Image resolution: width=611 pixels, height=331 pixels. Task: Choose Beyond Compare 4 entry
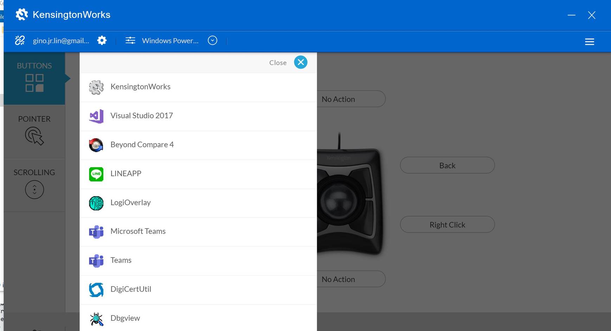tap(198, 145)
